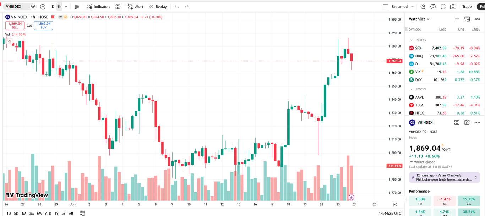Toggle the layout setup square checkbox
Viewport: 485px width, 216px height.
tap(386, 7)
